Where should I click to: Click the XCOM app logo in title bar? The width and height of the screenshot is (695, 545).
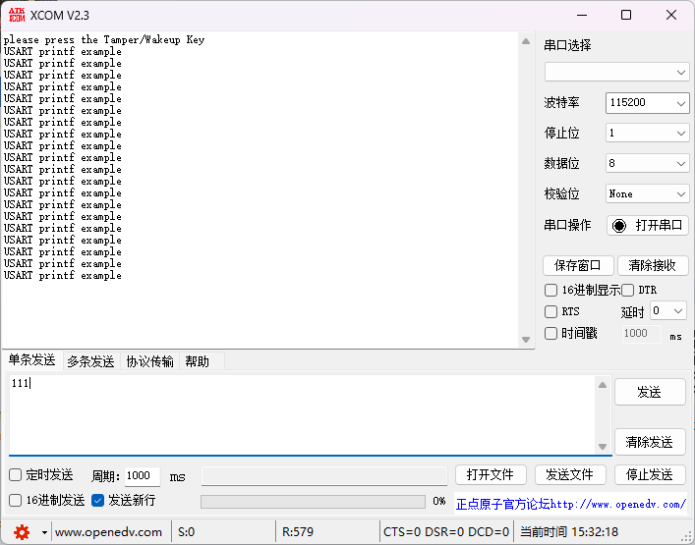[x=16, y=15]
